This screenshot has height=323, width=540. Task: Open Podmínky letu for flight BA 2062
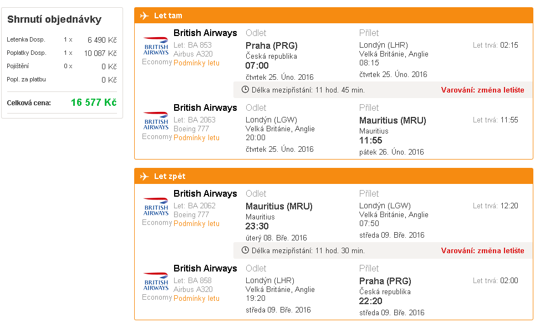pyautogui.click(x=196, y=224)
